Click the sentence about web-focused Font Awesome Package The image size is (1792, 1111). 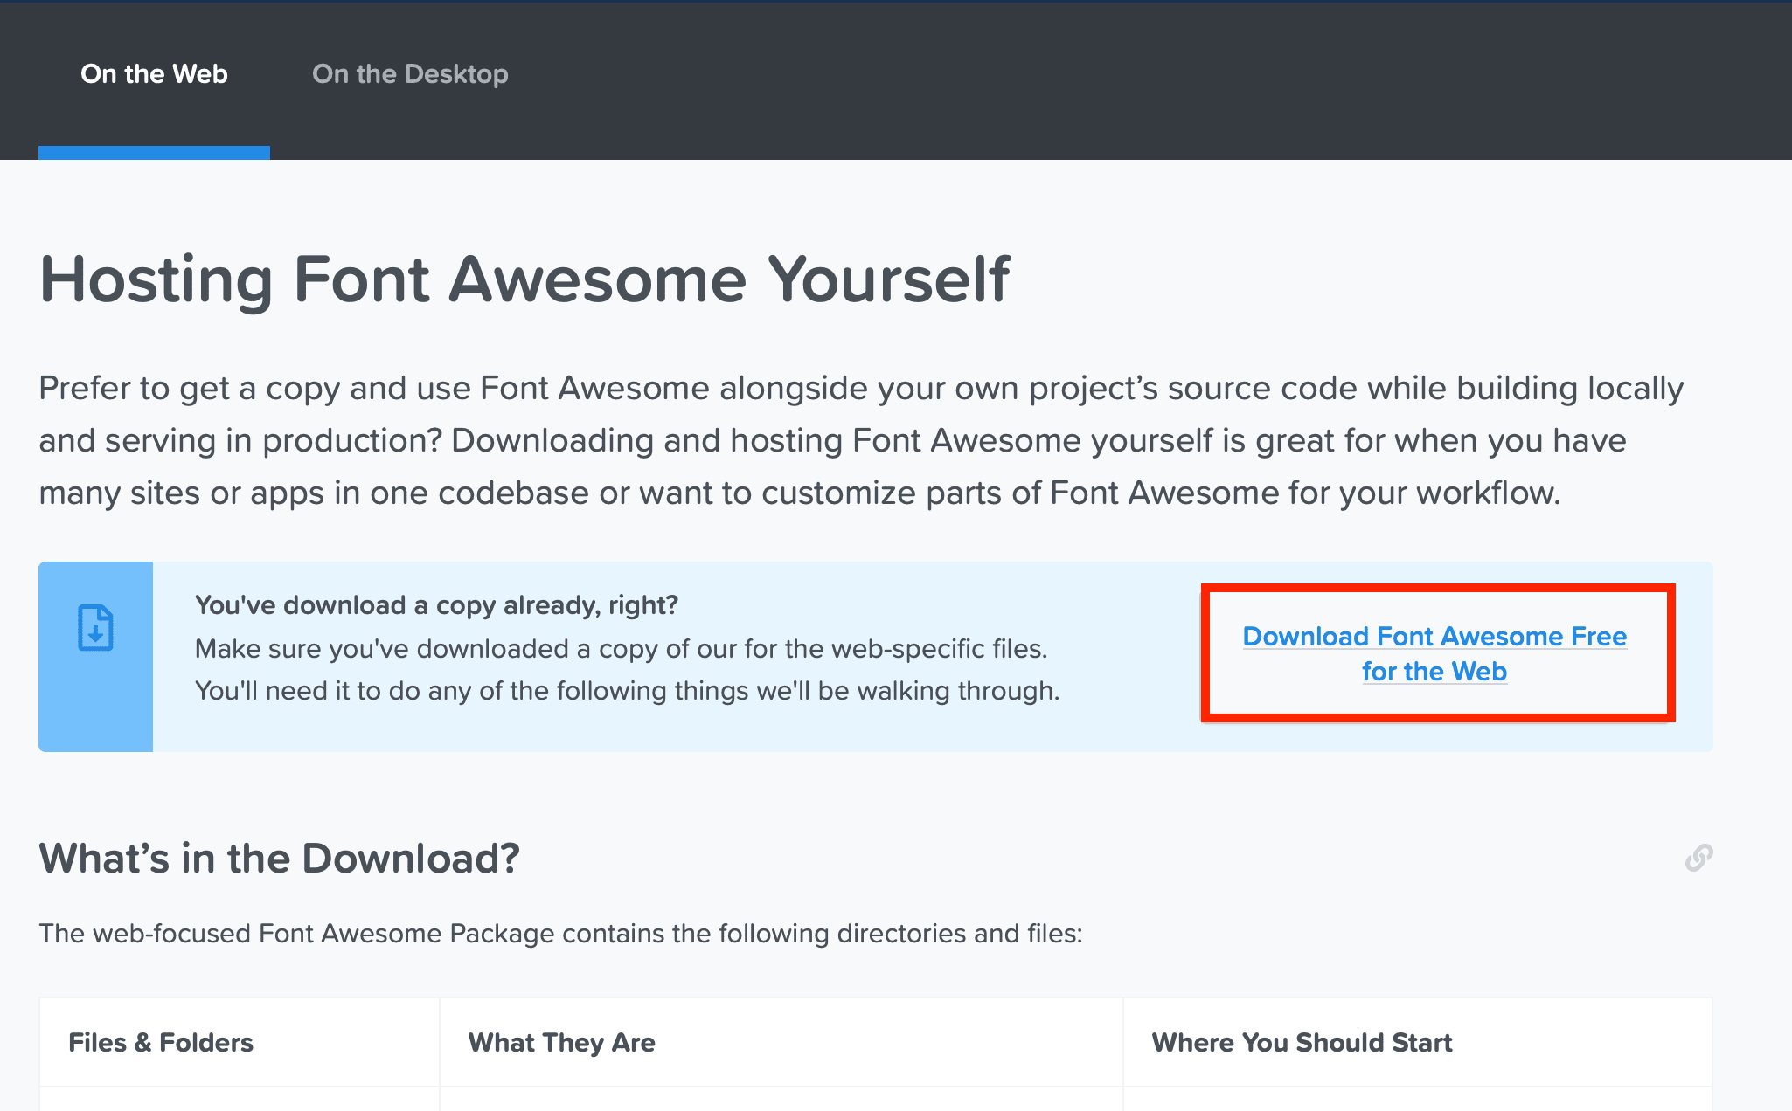560,933
